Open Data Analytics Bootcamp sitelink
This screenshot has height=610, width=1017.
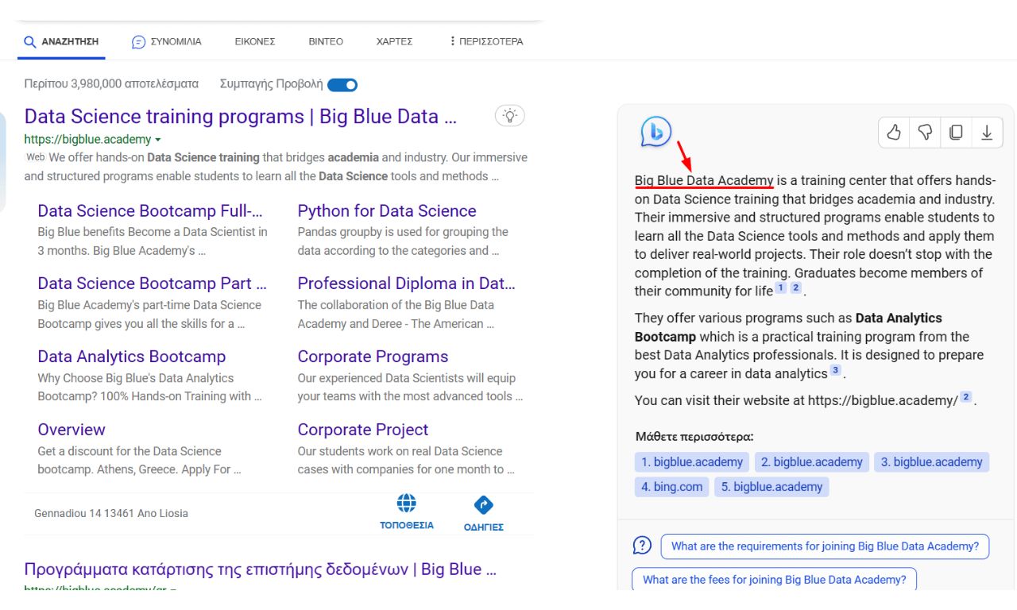click(x=132, y=357)
